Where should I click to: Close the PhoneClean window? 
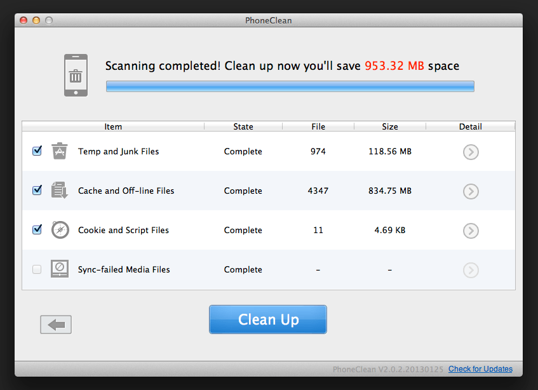click(24, 20)
